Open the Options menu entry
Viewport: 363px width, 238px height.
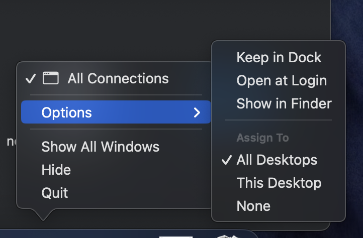pos(116,112)
